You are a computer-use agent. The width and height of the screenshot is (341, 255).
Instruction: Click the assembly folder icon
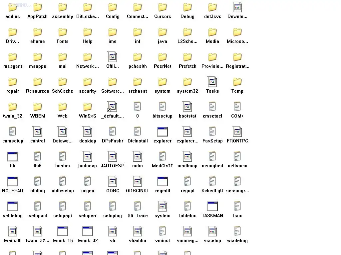pos(63,7)
